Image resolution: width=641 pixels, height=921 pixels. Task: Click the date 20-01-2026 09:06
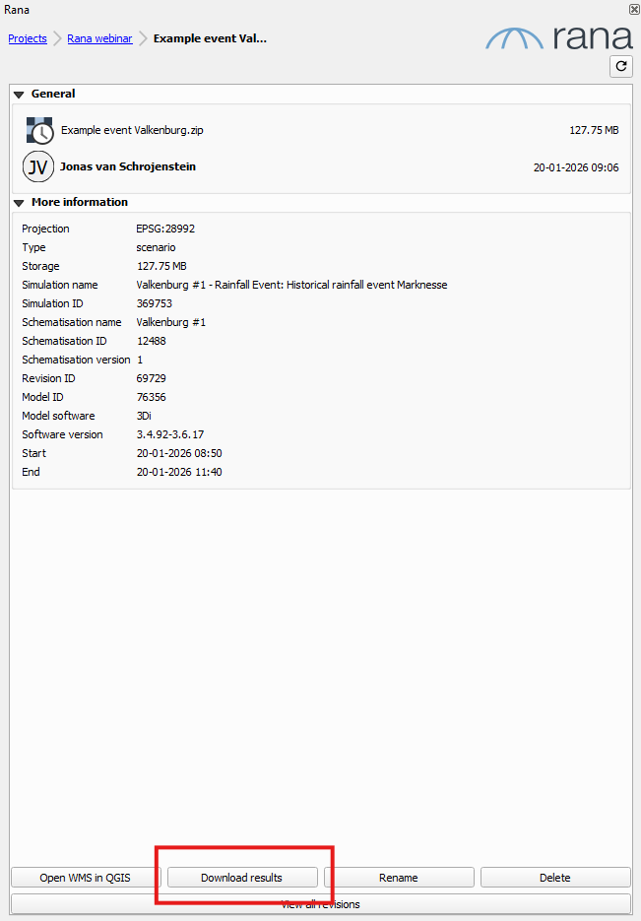[576, 168]
